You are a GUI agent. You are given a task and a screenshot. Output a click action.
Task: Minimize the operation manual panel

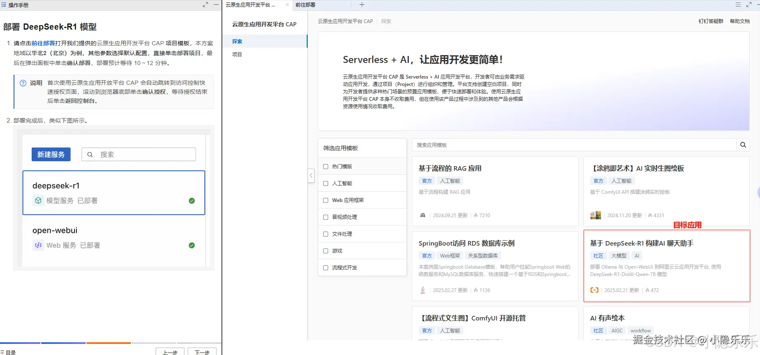[x=216, y=5]
